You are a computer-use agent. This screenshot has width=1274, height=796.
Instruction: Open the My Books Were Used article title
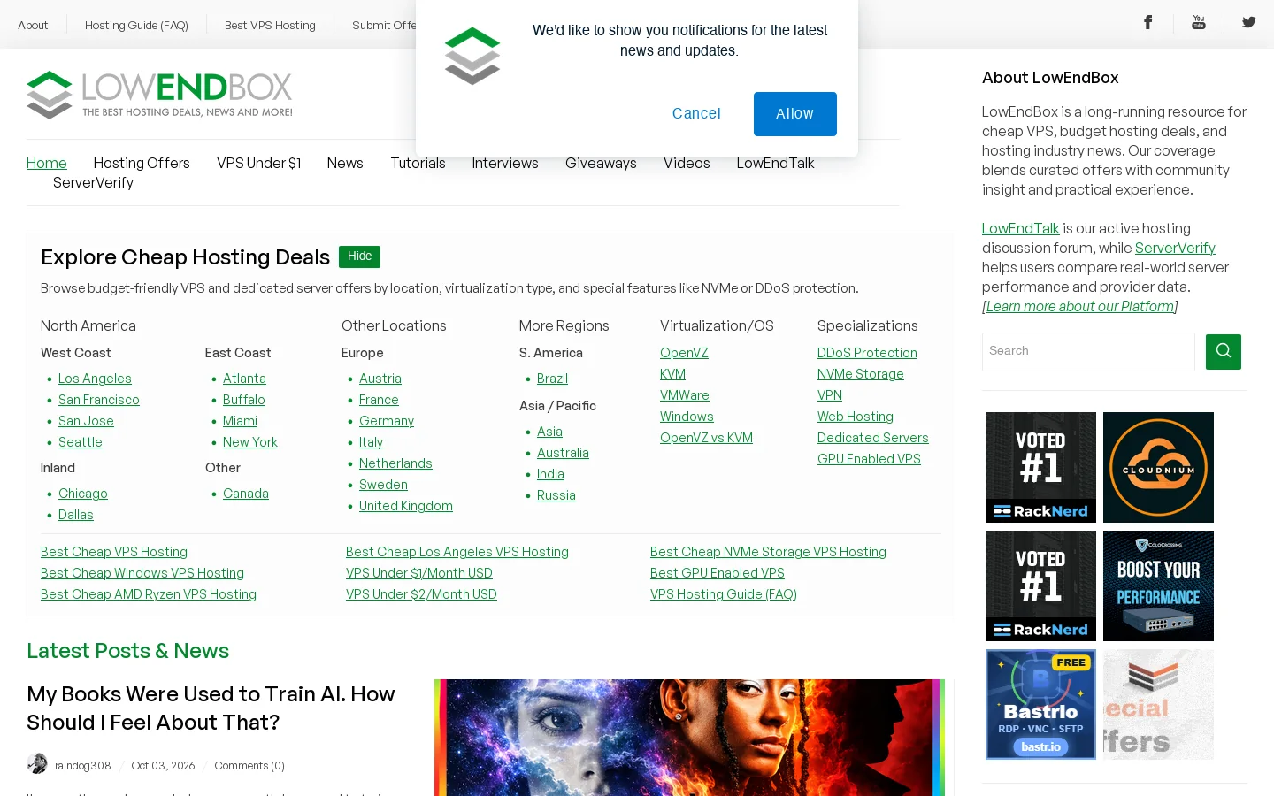[211, 708]
